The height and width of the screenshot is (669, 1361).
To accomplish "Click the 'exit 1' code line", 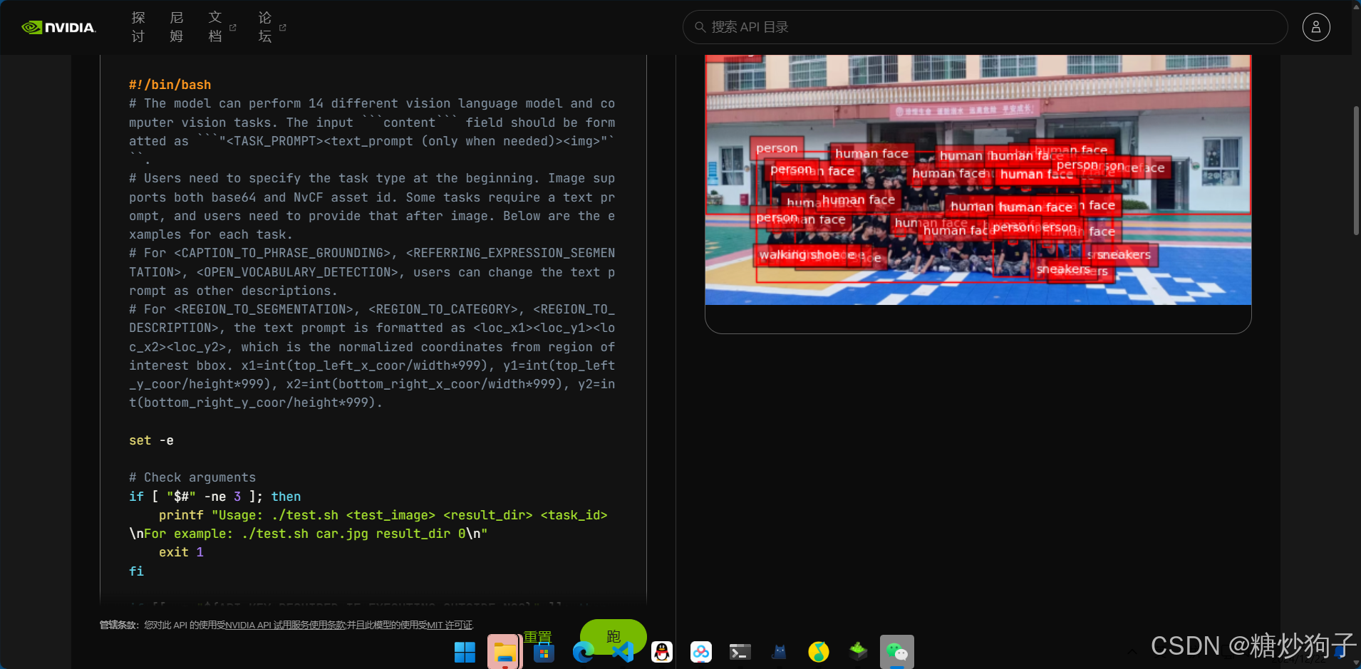I will tap(181, 552).
